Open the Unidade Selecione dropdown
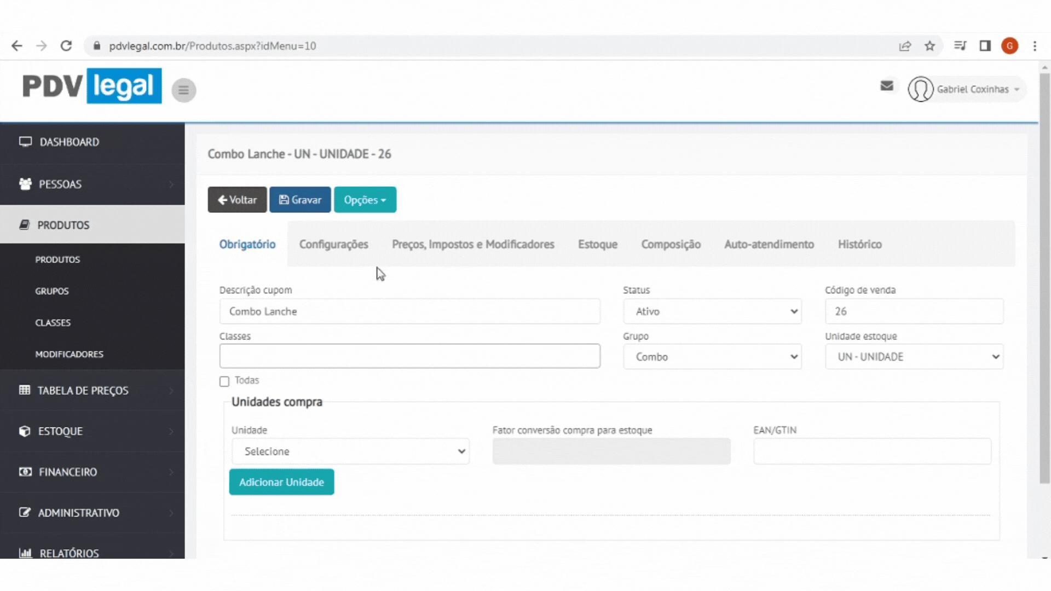1051x591 pixels. coord(350,451)
